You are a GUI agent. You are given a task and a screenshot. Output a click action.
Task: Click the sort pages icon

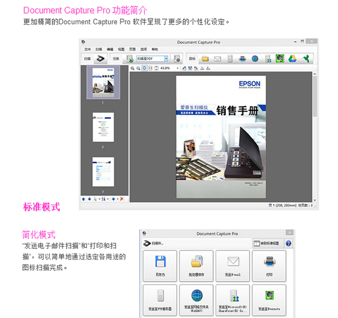(104, 199)
